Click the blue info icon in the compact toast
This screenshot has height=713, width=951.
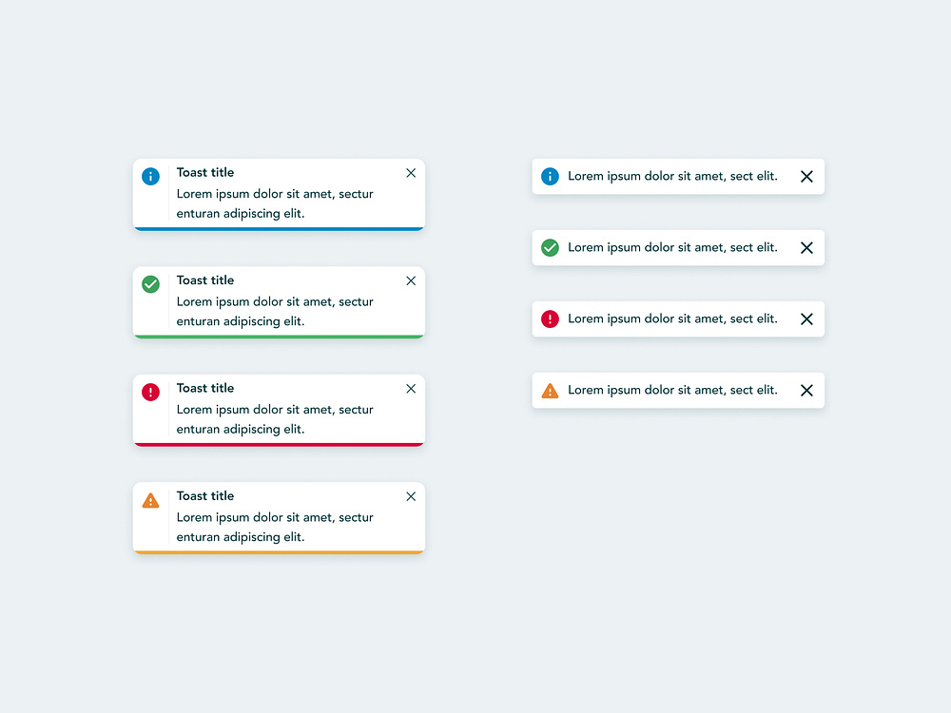point(550,176)
